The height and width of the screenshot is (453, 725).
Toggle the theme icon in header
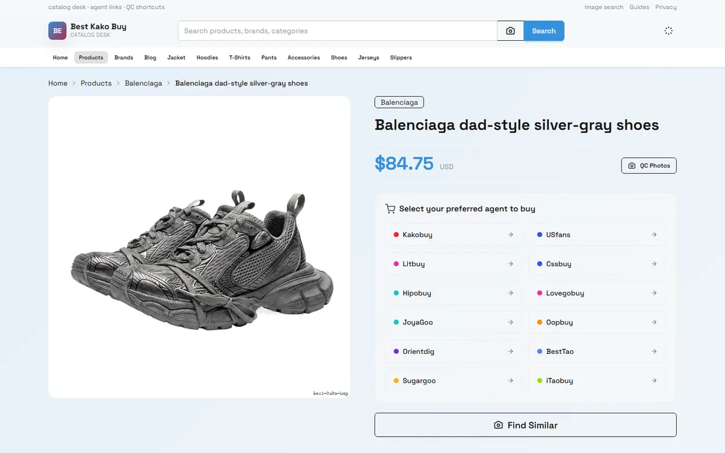[x=668, y=31]
